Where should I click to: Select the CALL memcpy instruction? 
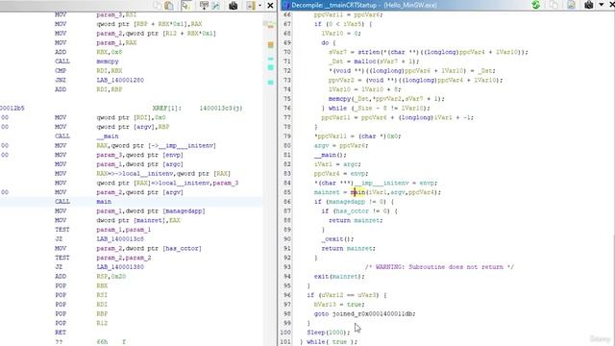coord(86,62)
